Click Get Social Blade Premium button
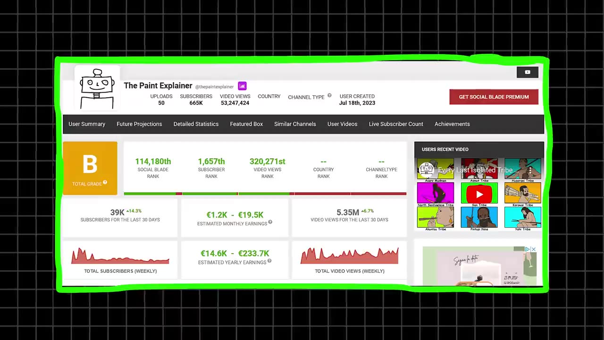Screen dimensions: 604x340 [494, 97]
